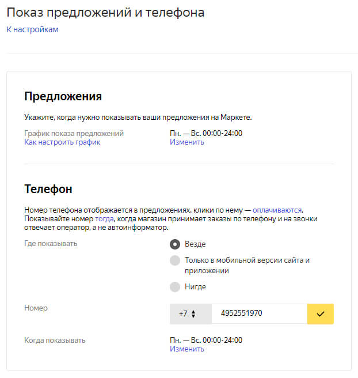Expand the +7 country code selector
This screenshot has width=358, height=378.
(x=187, y=314)
